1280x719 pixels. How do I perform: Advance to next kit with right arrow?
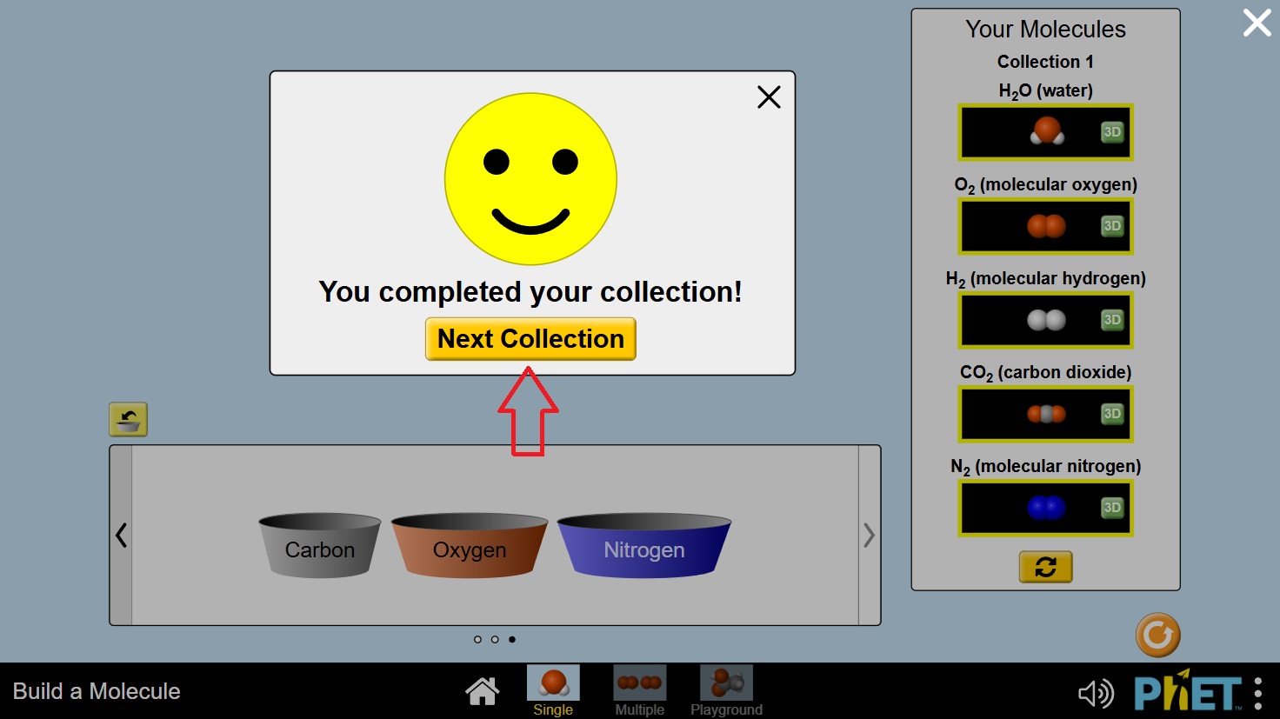[869, 536]
